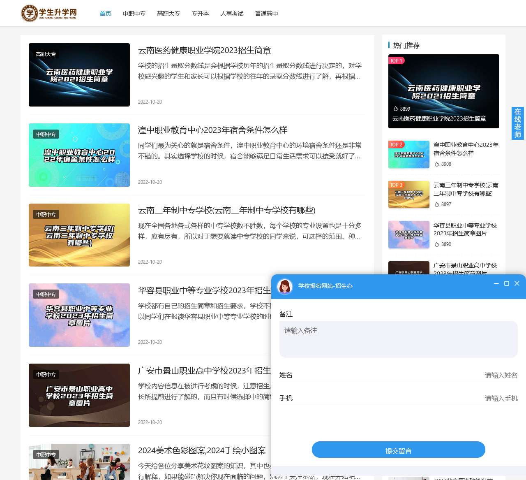This screenshot has height=480, width=526.
Task: Open article 云南医药健康职业学院2023招生简章 in the main list
Action: (205, 50)
